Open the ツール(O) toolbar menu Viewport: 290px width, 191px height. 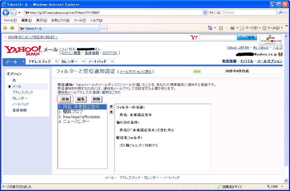click(x=272, y=28)
